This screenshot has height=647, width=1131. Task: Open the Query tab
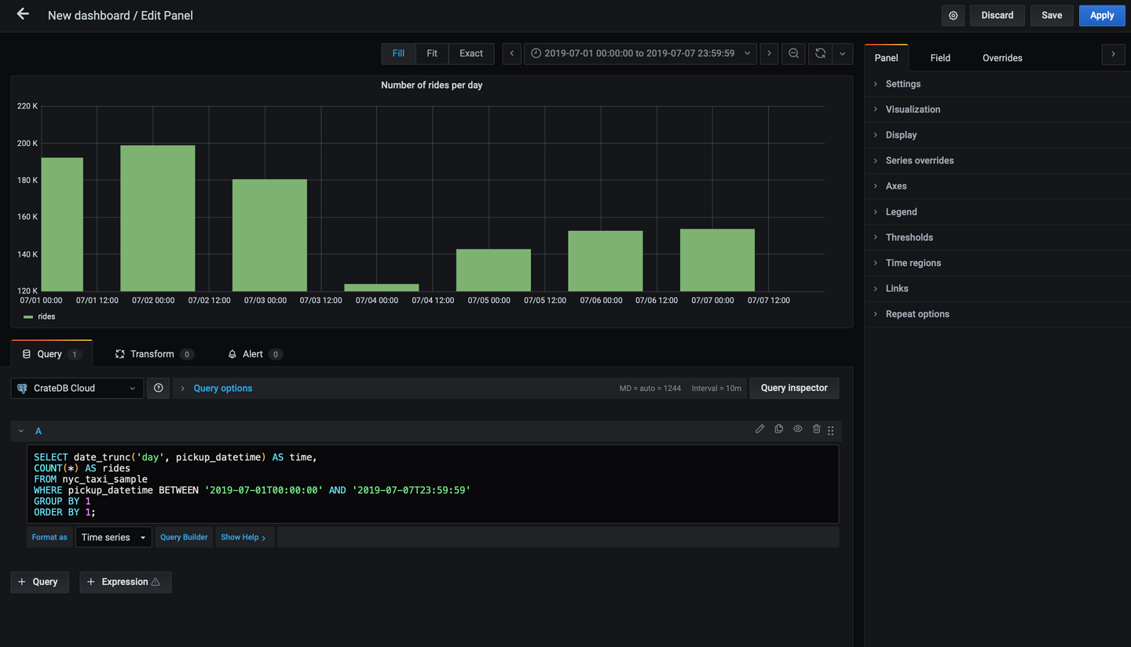(x=51, y=354)
